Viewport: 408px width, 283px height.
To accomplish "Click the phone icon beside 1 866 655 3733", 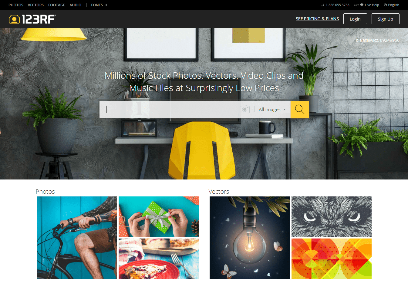I will pos(323,5).
